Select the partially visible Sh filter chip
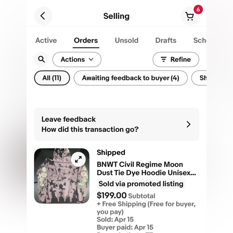This screenshot has width=233, height=233. coord(199,78)
